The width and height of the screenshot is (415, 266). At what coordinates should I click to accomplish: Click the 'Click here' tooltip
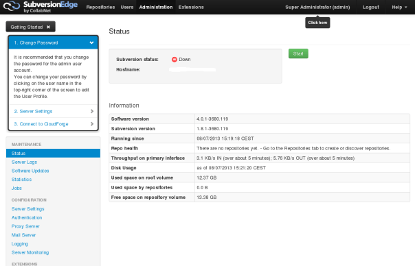(317, 23)
